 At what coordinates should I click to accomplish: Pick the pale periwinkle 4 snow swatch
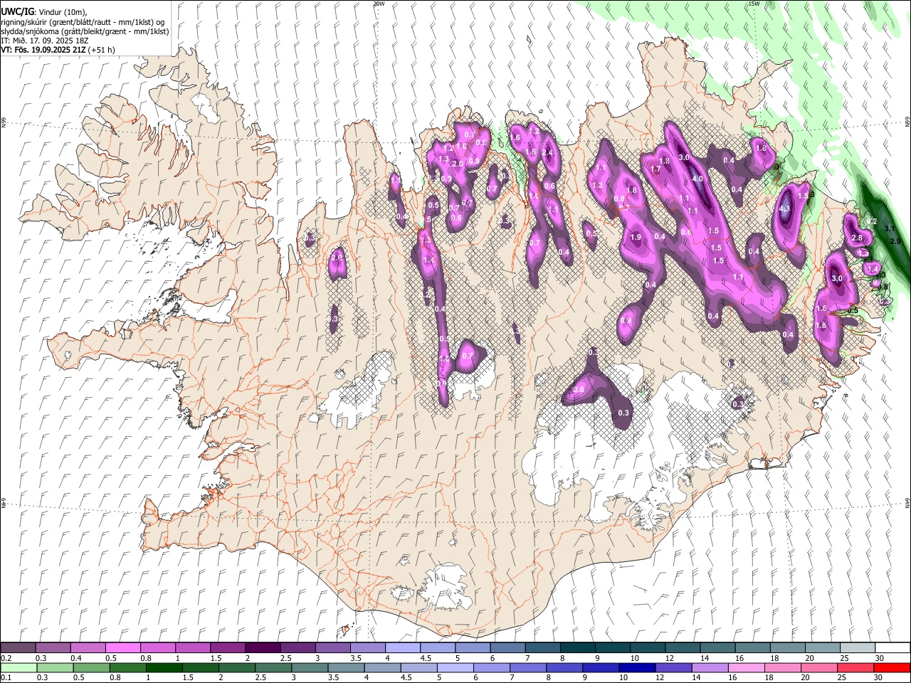click(403, 647)
